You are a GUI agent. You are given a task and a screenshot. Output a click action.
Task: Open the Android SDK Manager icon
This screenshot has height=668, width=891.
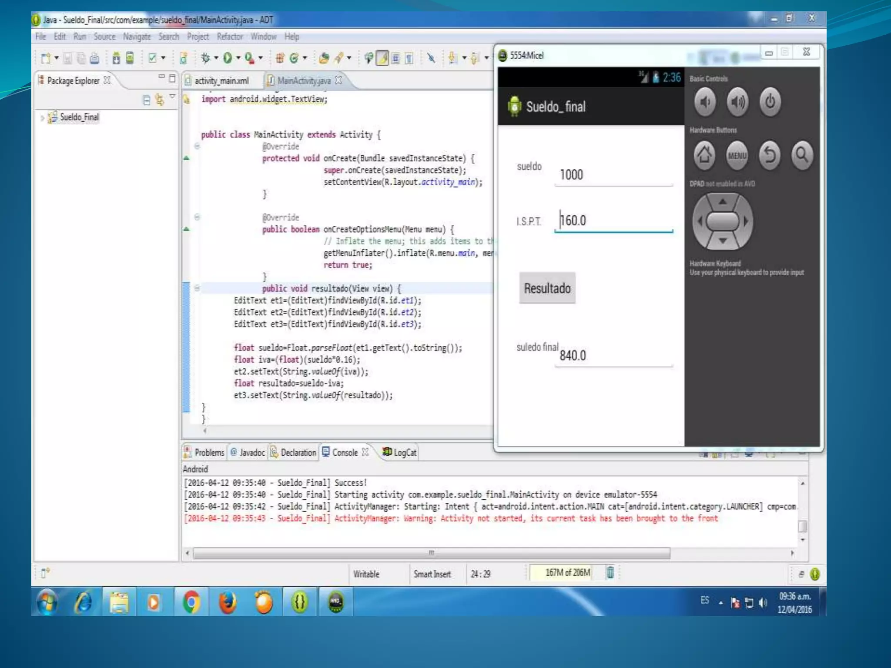pos(116,58)
